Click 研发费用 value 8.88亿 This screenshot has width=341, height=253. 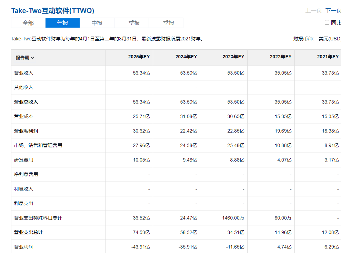coord(237,160)
